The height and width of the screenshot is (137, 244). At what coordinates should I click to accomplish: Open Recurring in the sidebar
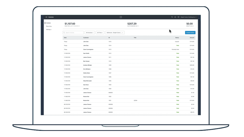(x=49, y=26)
